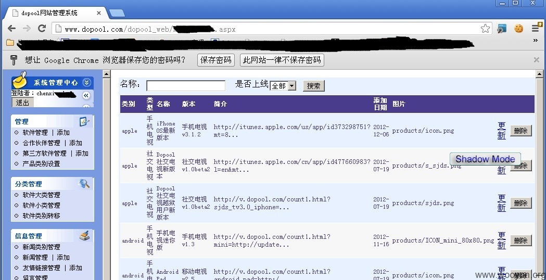Collapse the 系统管理中心 panel chevron

click(87, 83)
